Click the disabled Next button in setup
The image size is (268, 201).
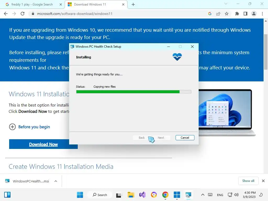coord(161,138)
